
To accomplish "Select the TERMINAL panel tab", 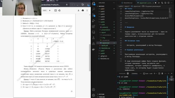I will 135,73.
